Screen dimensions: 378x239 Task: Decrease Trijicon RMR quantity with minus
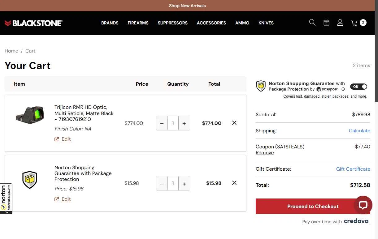[x=162, y=123]
